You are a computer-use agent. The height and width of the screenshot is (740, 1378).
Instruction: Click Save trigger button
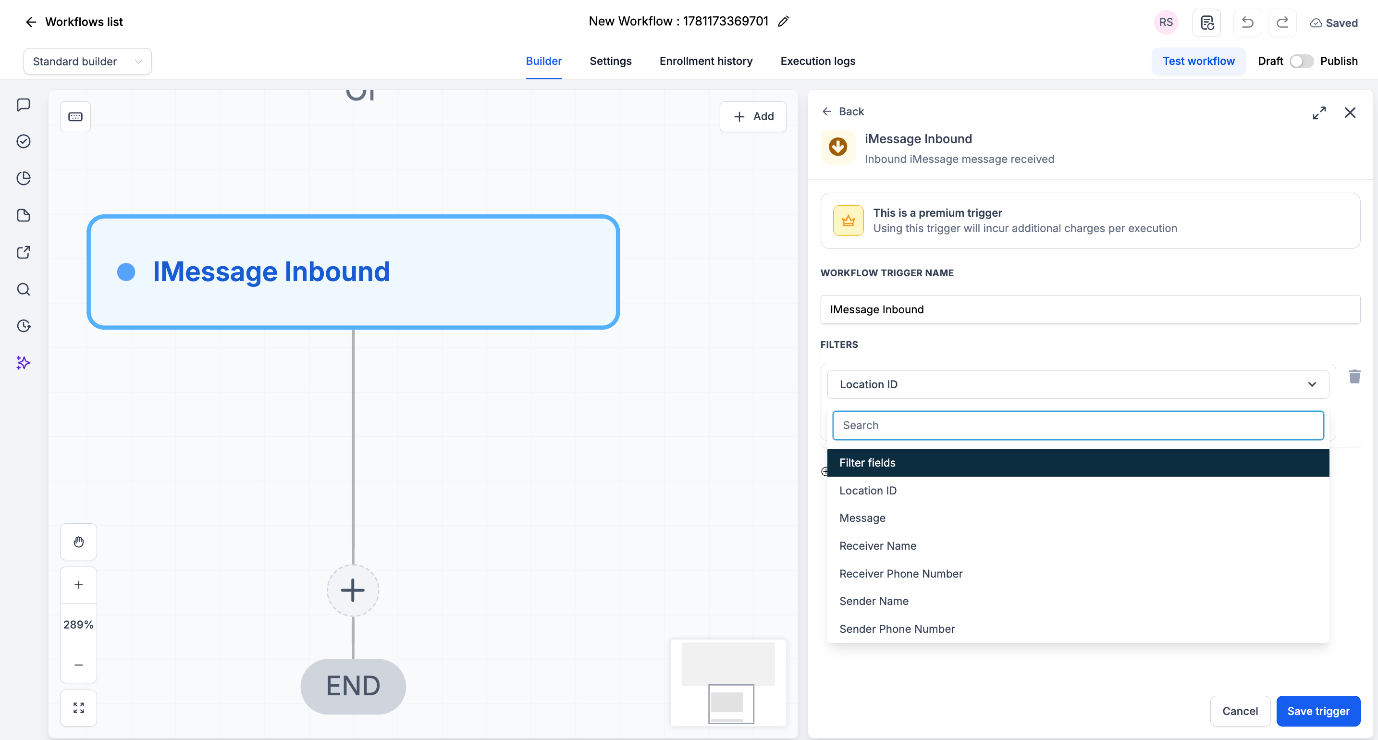coord(1318,711)
